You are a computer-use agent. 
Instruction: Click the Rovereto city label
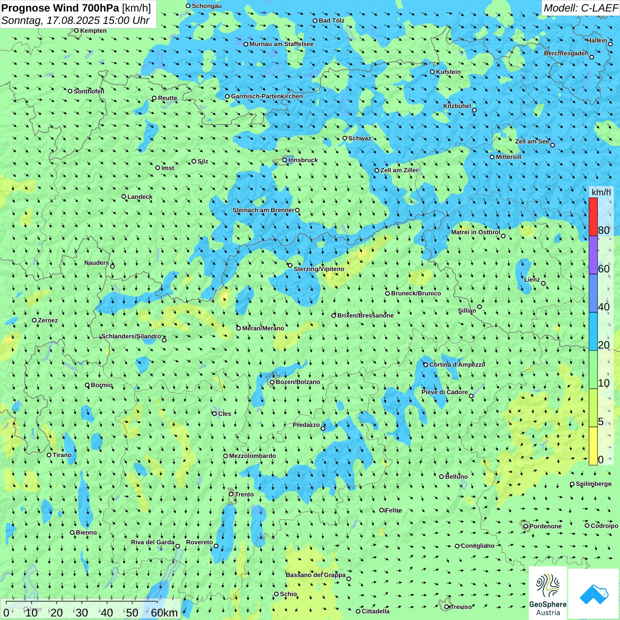pos(199,542)
